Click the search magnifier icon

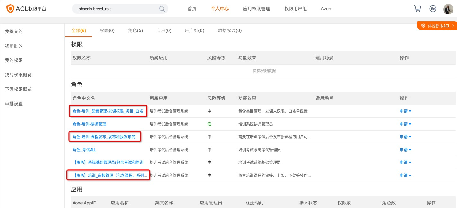tap(162, 9)
